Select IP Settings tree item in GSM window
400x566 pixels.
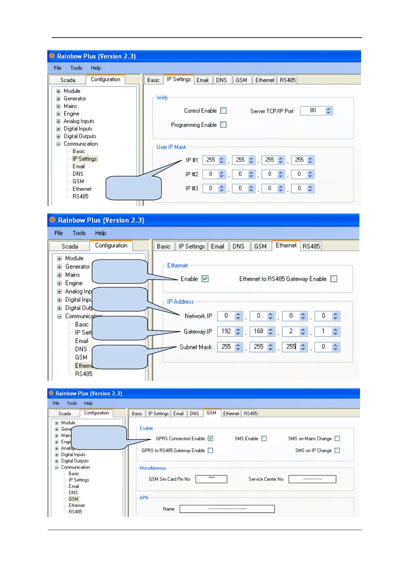click(x=79, y=480)
